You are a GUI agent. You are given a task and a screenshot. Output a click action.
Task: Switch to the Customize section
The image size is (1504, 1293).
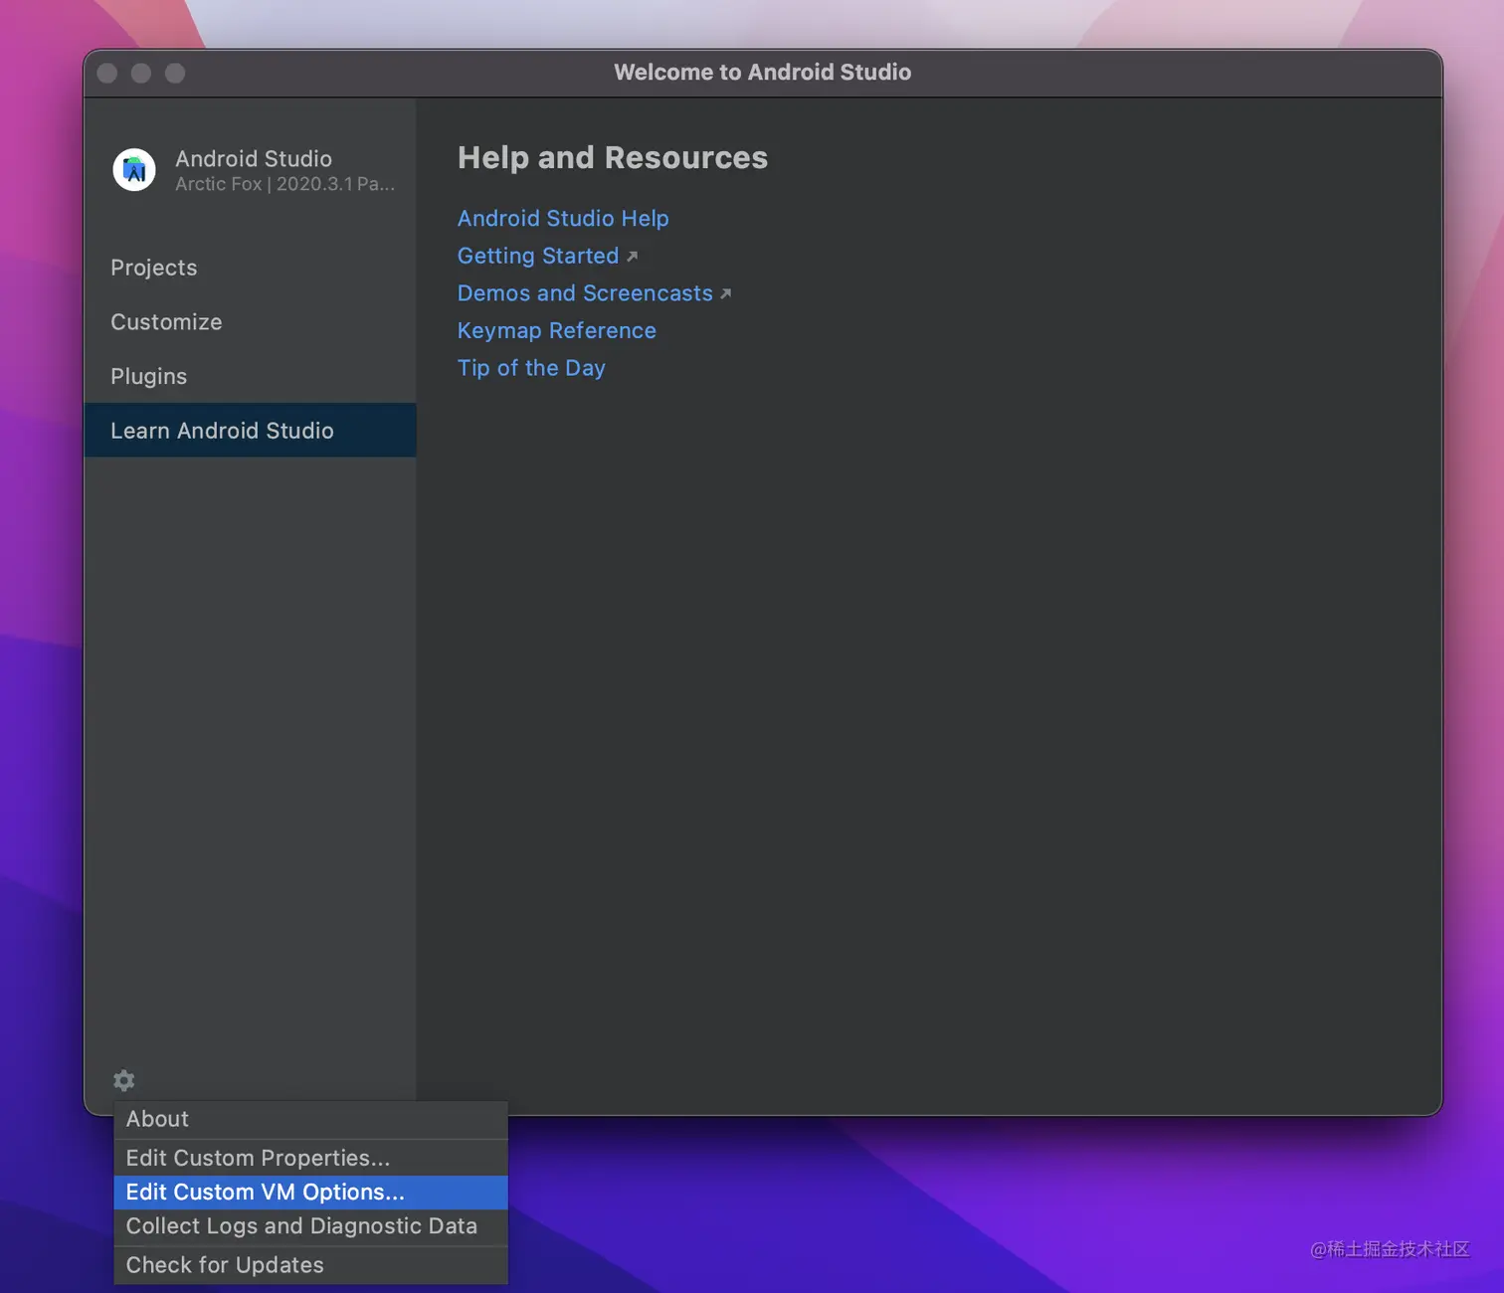(x=250, y=322)
